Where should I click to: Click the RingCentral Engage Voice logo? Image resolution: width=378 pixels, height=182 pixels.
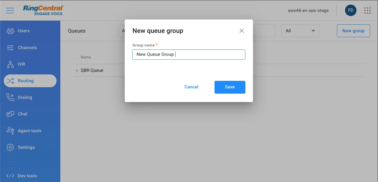pos(43,10)
